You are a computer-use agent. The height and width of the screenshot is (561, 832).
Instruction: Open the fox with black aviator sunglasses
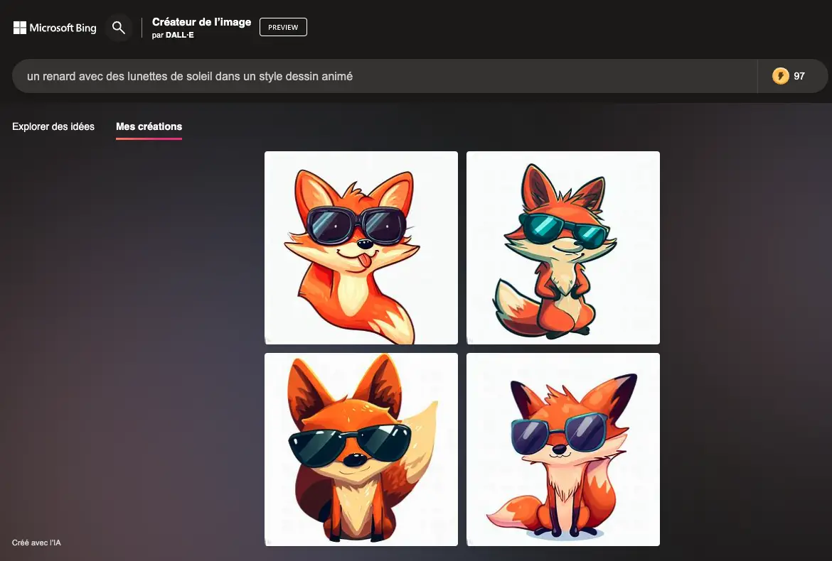361,450
